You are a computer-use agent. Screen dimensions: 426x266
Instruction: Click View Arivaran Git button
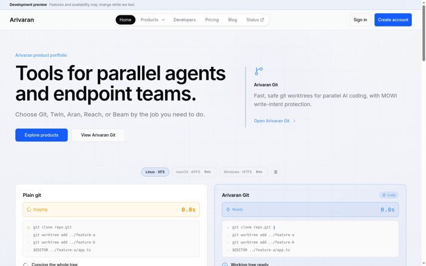click(98, 135)
